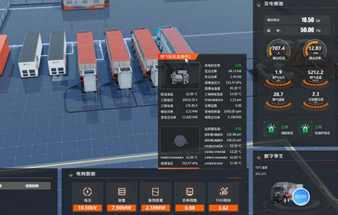Click the green 机房护状态 alarm icon
The width and height of the screenshot is (338, 215).
[304, 129]
